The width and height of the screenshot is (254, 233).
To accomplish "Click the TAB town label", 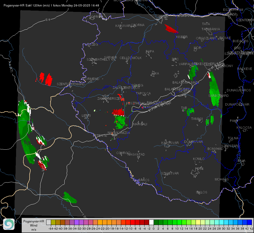I will [x=184, y=108].
